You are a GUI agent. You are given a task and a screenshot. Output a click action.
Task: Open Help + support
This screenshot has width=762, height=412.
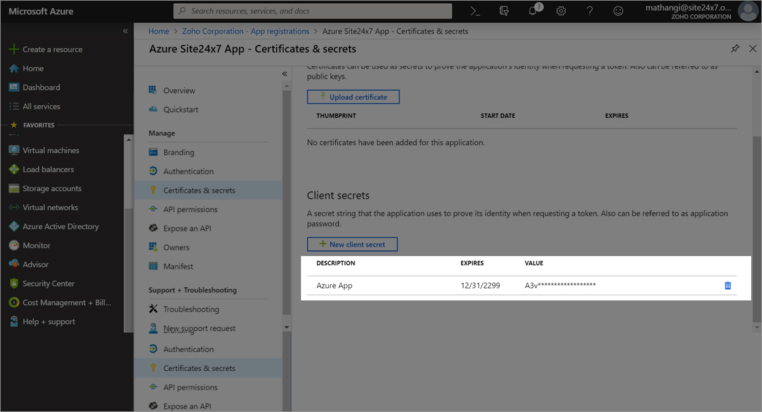click(42, 321)
